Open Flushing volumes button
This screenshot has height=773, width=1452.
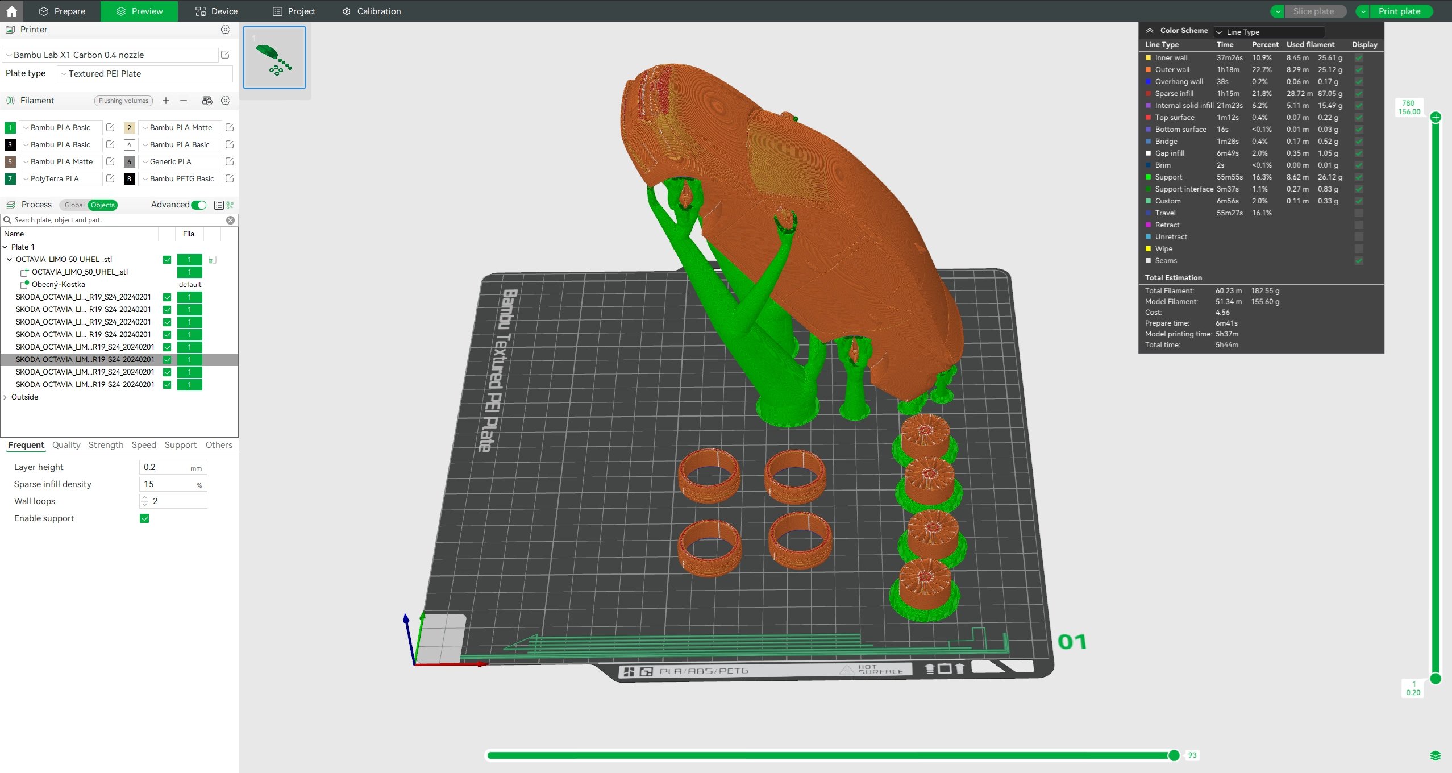click(x=123, y=101)
